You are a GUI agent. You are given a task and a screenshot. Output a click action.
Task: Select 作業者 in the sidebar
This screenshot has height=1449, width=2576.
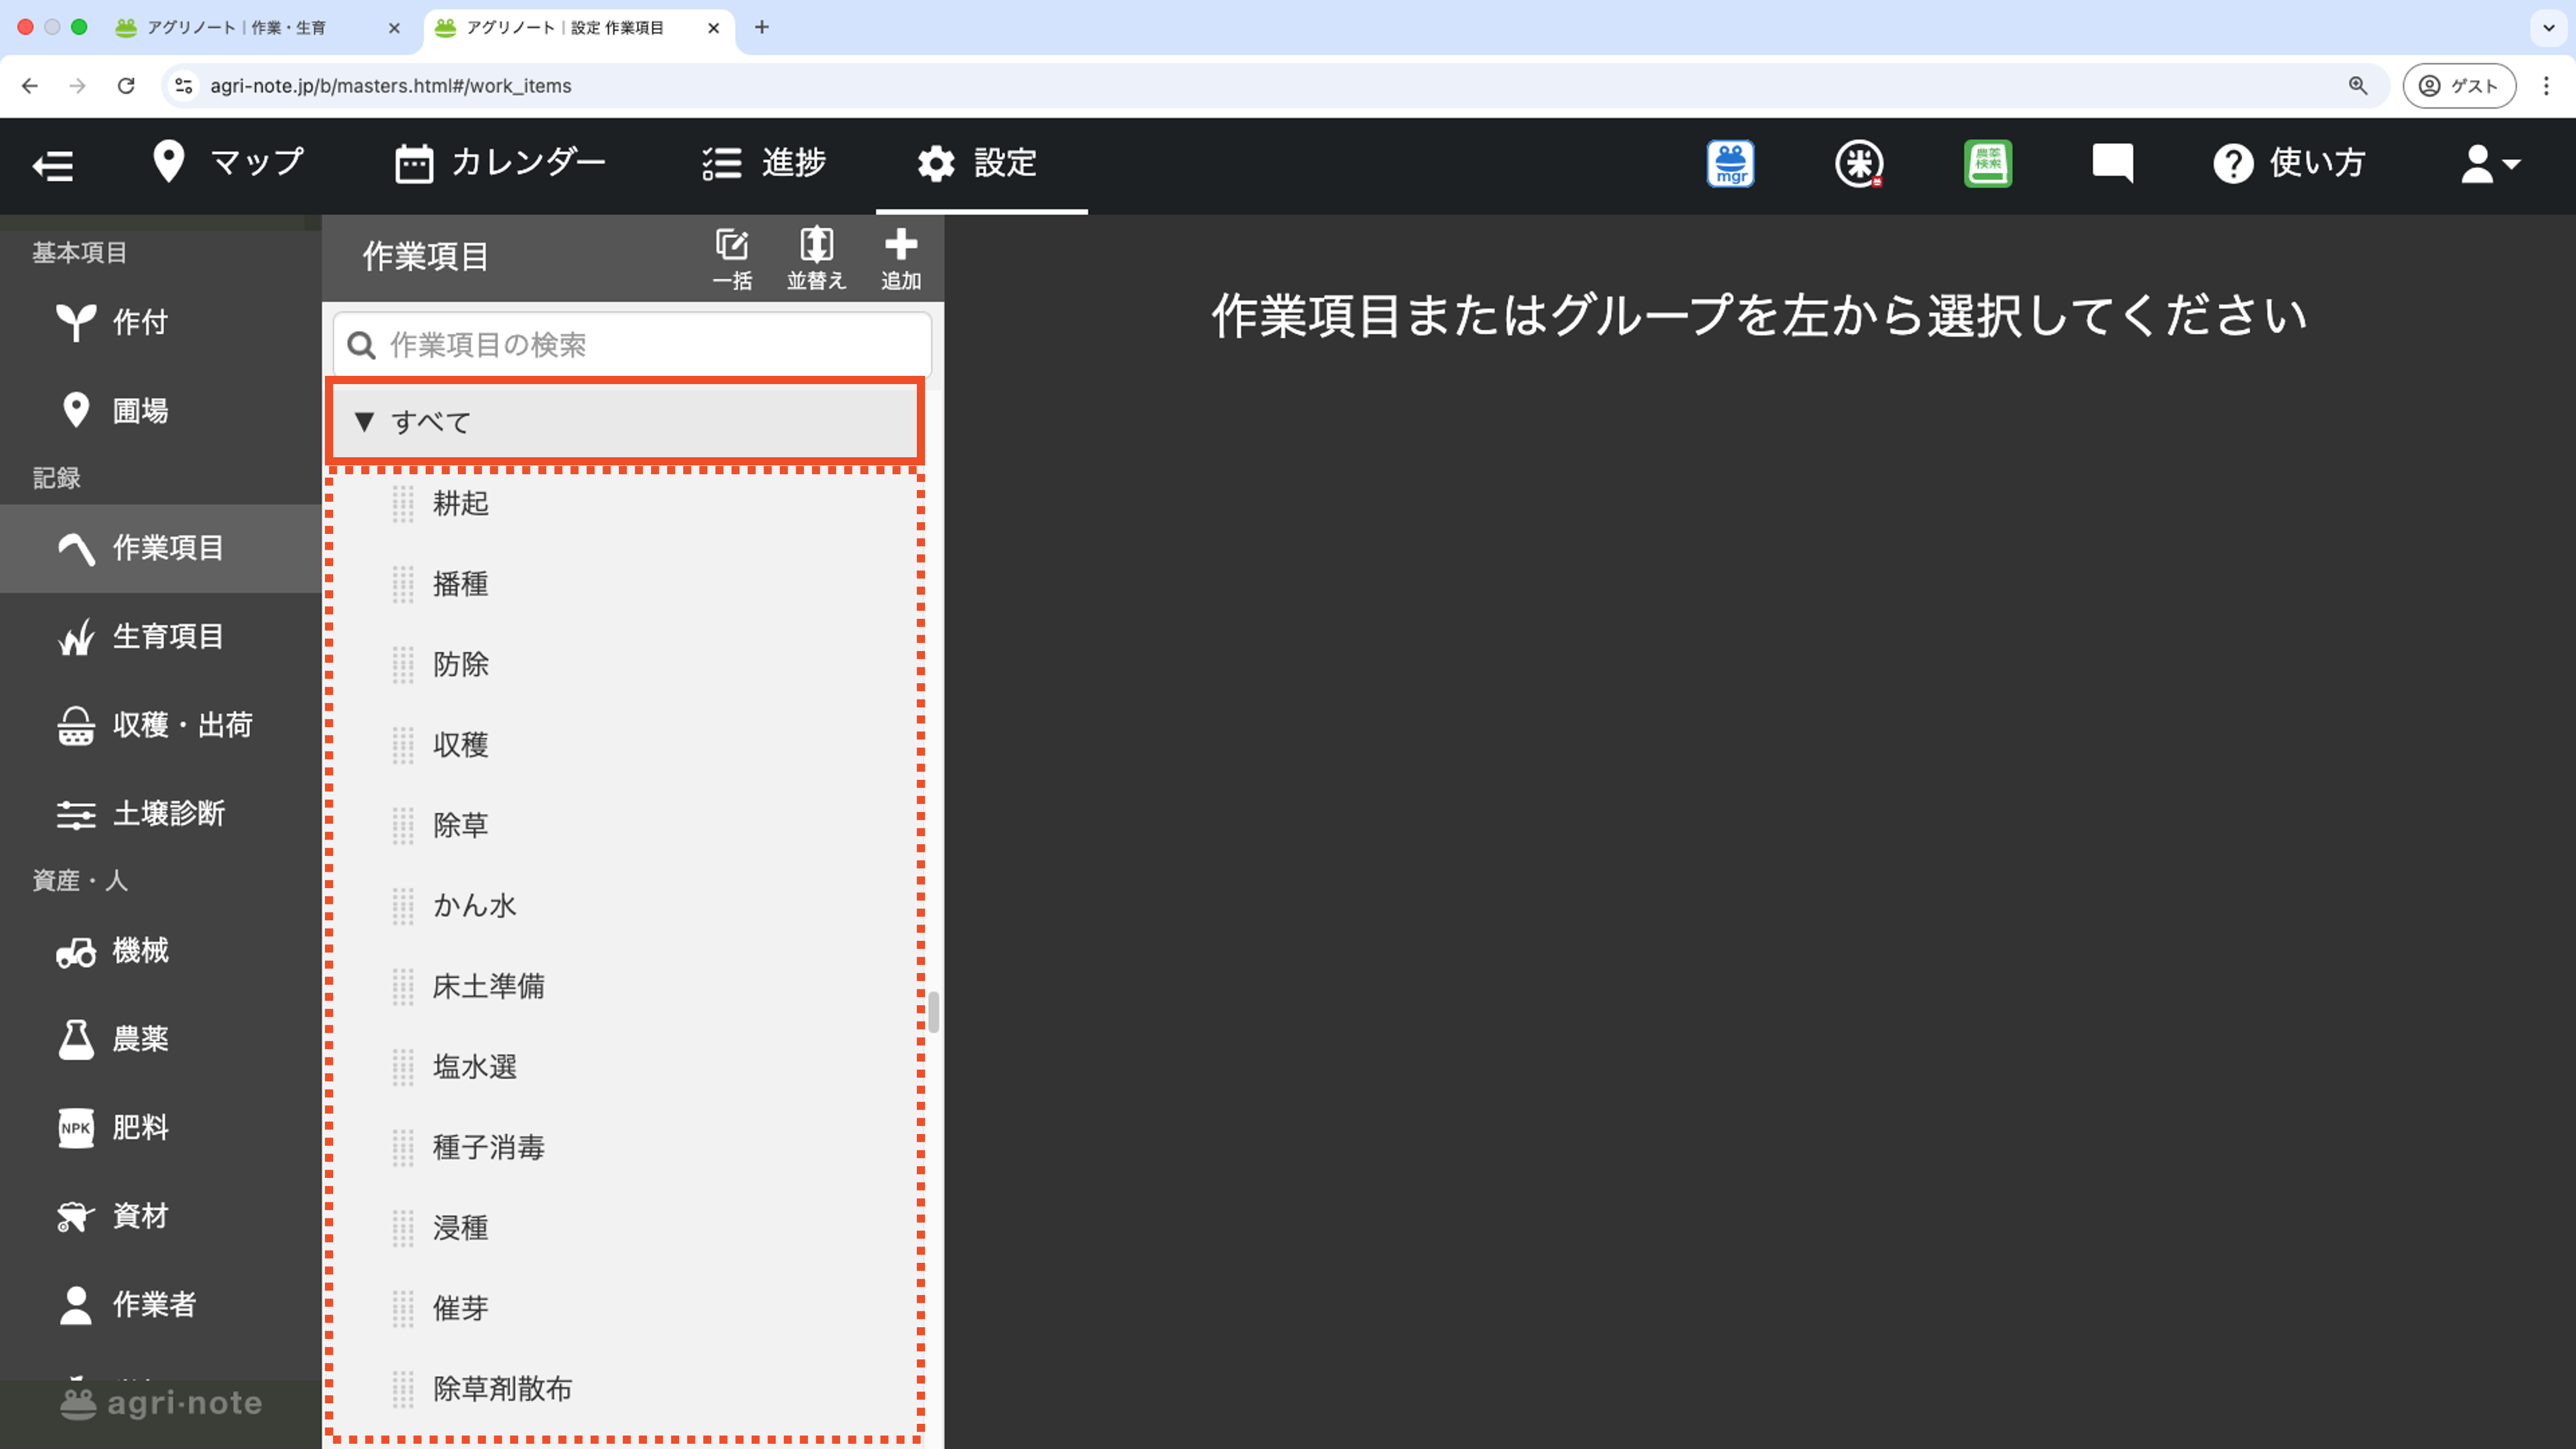pos(161,1304)
